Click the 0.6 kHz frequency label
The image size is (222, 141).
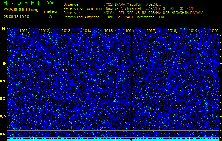point(3,134)
